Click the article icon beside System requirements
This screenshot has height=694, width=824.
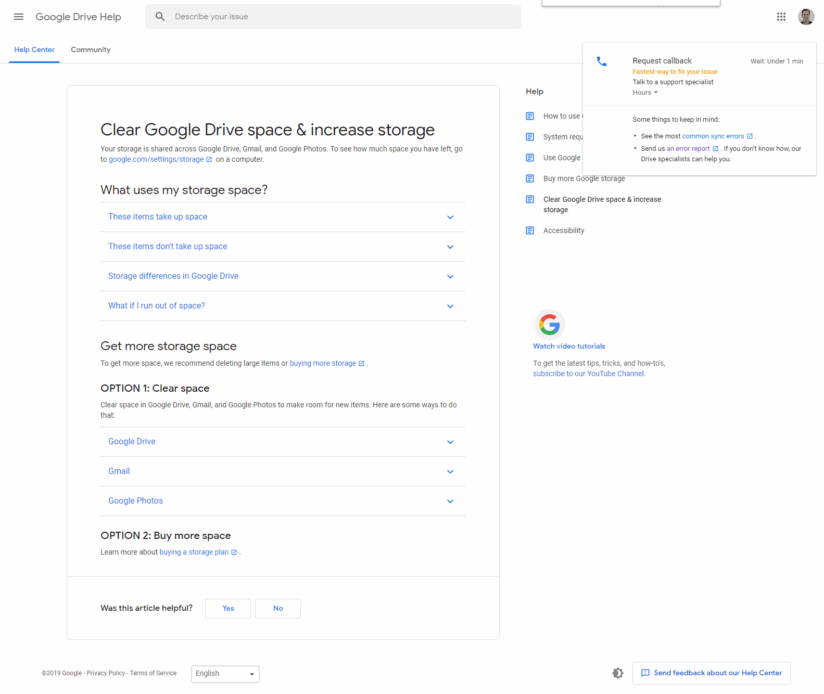(530, 137)
